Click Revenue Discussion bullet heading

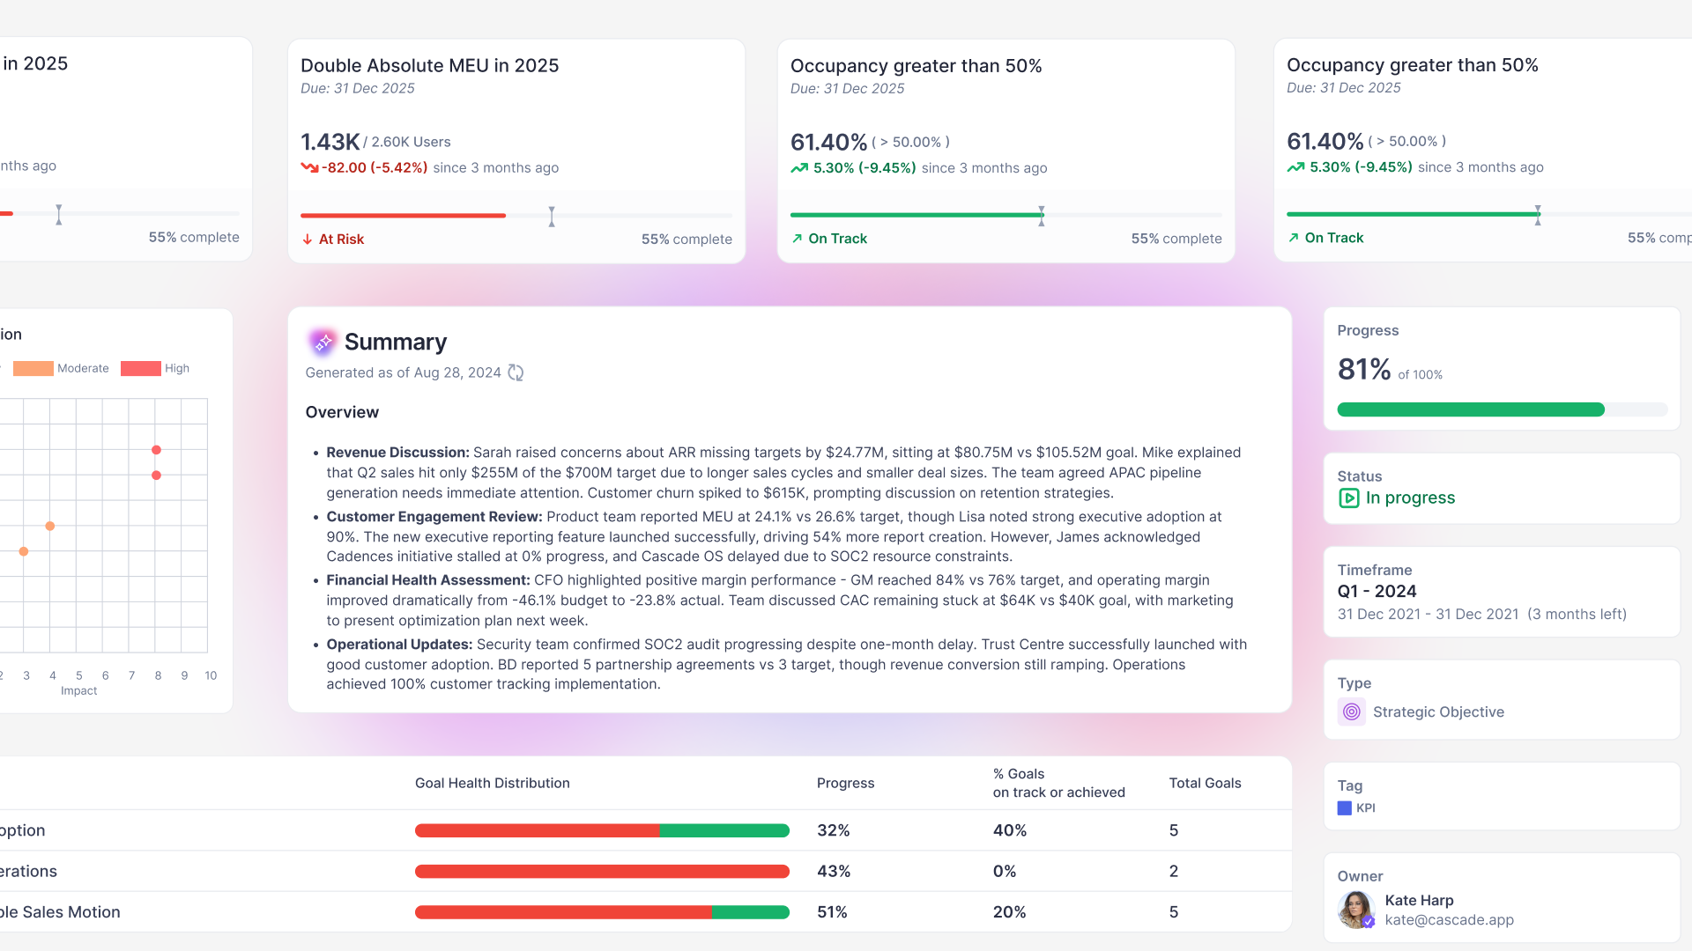397,453
